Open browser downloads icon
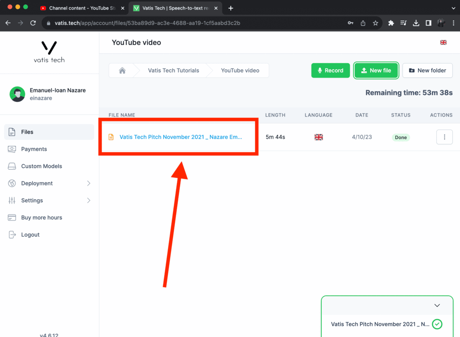The width and height of the screenshot is (460, 337). pos(416,23)
